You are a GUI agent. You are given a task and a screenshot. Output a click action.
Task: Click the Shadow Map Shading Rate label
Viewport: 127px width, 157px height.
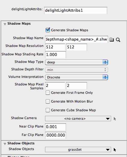[23, 54]
